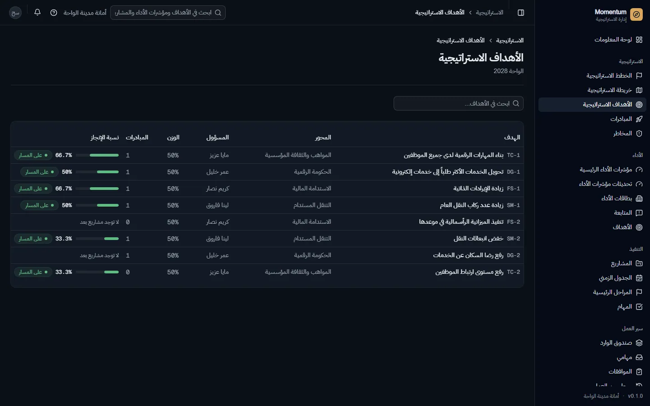Click the صندوق الوارد inbox icon
Viewport: 650px width, 406px height.
(639, 343)
